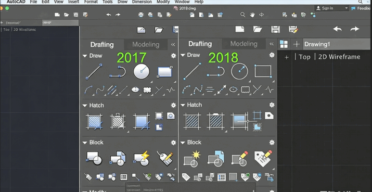
Task: Collapse the Block section in 2017 panel
Action: point(85,143)
